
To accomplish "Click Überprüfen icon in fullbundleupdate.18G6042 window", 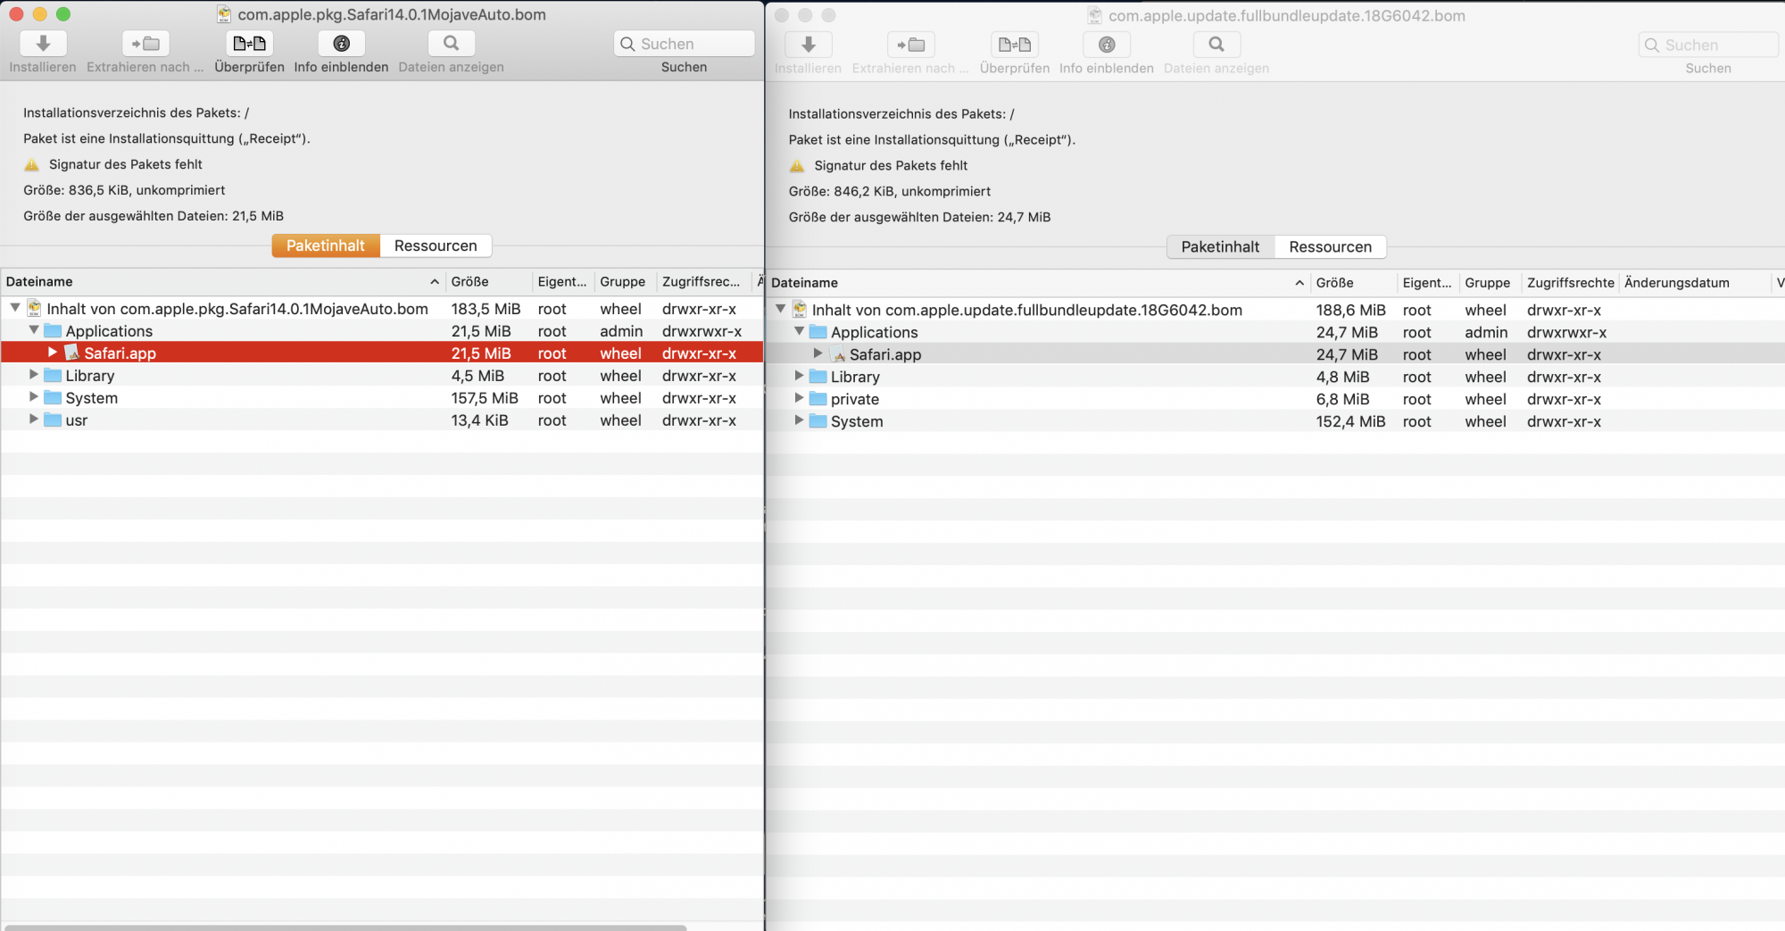I will point(1015,44).
